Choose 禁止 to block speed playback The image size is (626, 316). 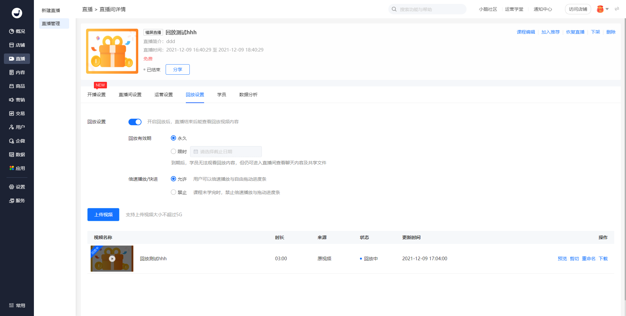click(173, 192)
